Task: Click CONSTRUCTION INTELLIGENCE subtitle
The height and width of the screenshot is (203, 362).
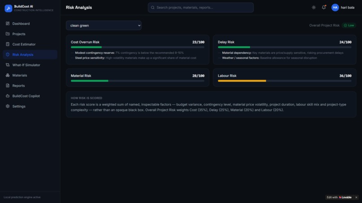Action: coord(34,10)
